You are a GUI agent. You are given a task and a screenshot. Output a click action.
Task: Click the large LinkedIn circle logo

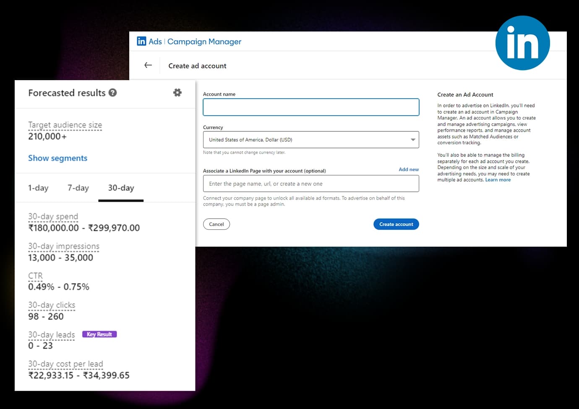click(x=522, y=43)
